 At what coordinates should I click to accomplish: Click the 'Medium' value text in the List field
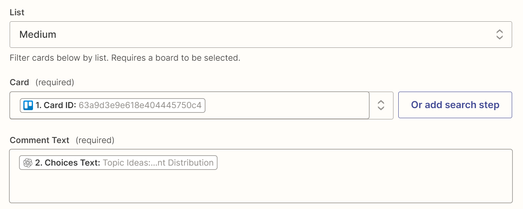point(38,35)
